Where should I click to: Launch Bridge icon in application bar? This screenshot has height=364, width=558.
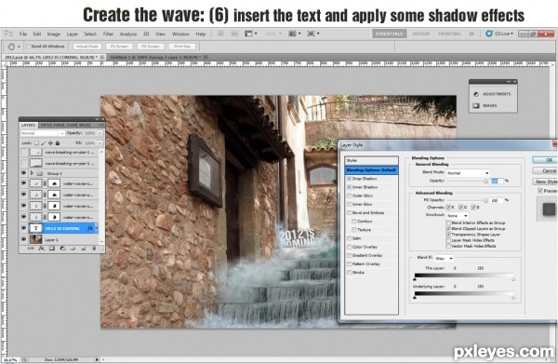click(220, 34)
